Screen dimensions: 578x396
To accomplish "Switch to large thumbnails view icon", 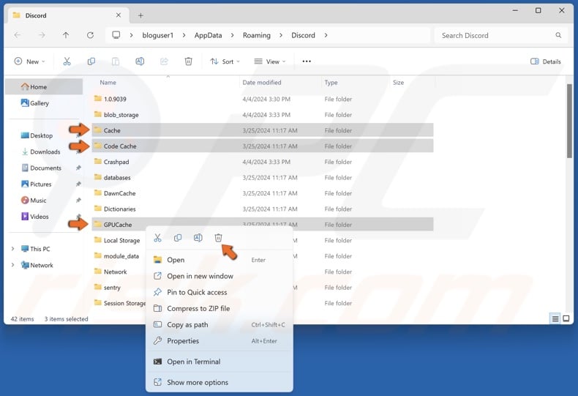I will point(566,318).
